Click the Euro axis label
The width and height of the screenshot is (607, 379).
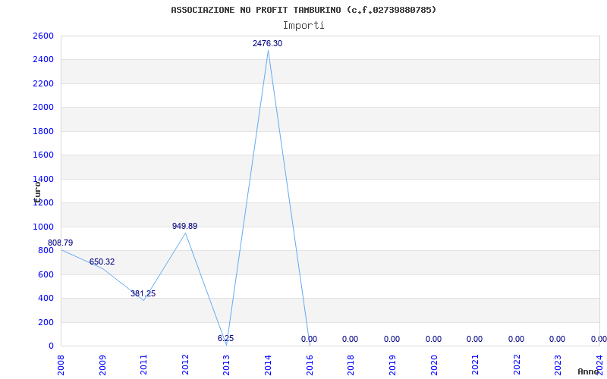click(37, 193)
